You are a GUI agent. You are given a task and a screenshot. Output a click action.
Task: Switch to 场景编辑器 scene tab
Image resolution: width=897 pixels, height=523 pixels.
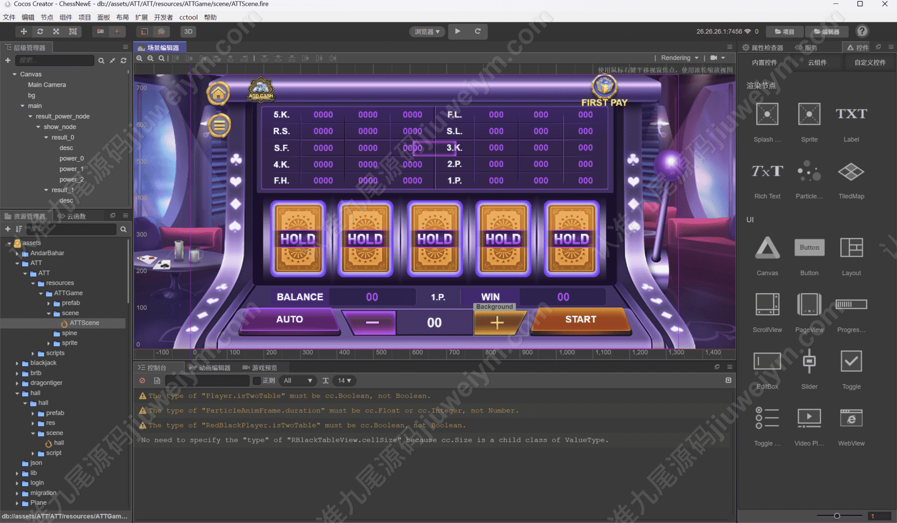(x=159, y=47)
